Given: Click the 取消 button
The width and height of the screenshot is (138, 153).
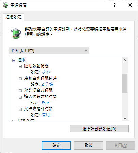Looking at the screenshot, I should click(89, 146).
